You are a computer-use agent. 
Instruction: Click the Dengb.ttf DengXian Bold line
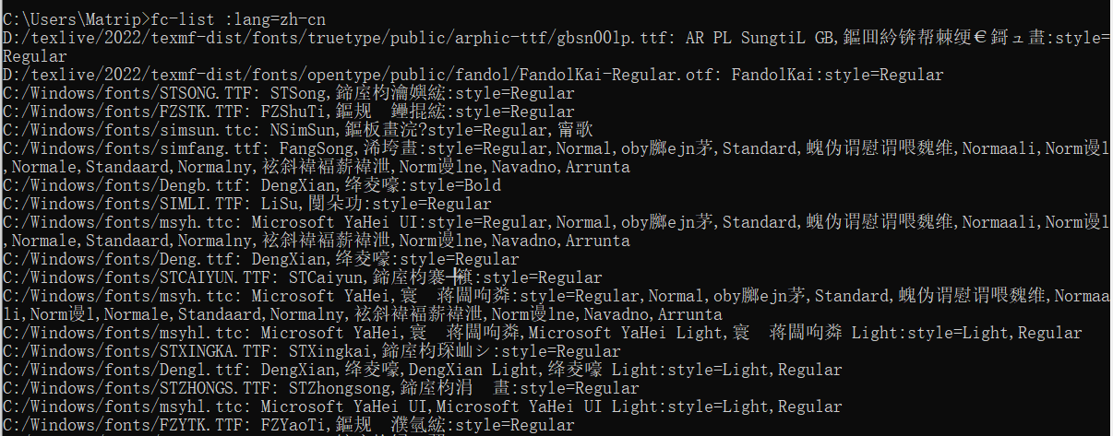[x=252, y=185]
